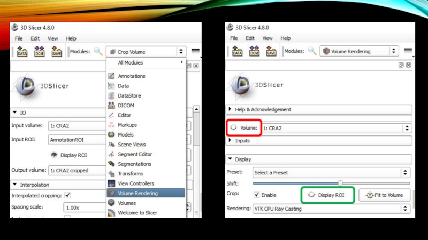The width and height of the screenshot is (428, 240).
Task: Close right module panel with X
Action: coord(408,65)
